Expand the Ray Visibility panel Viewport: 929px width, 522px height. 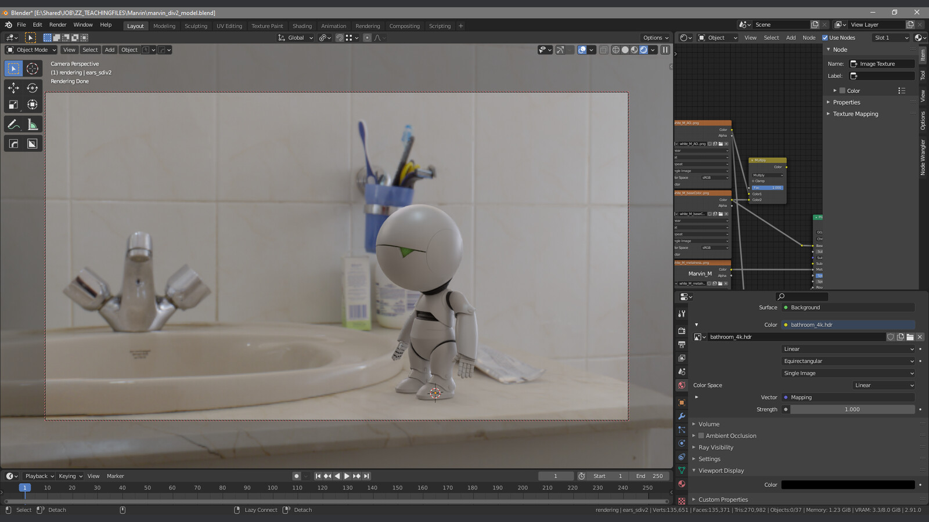coord(715,447)
